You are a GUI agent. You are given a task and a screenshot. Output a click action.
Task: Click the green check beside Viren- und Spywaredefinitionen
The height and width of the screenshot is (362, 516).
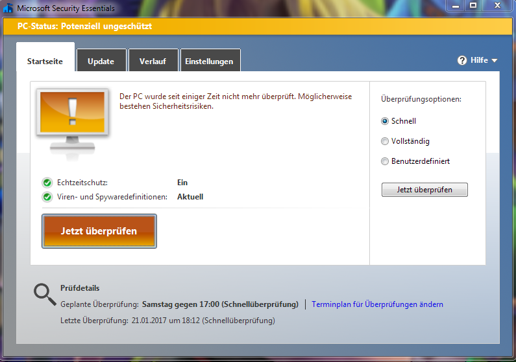(x=47, y=197)
